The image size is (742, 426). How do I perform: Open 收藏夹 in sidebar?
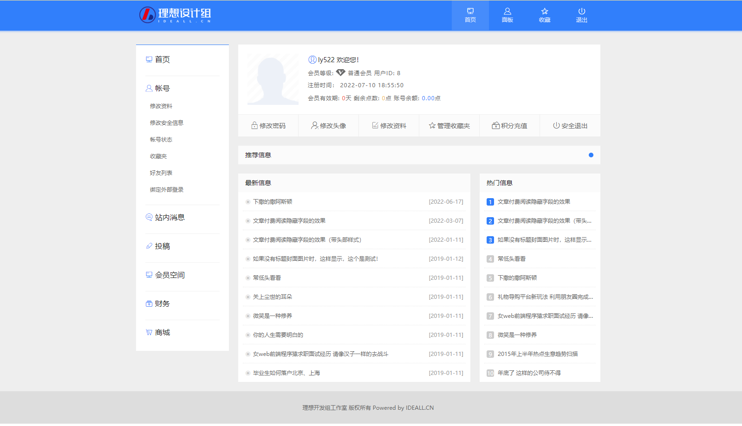click(x=158, y=156)
